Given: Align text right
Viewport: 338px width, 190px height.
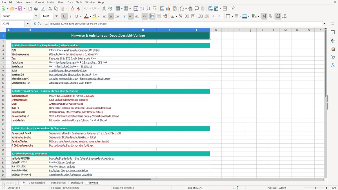Looking at the screenshot, I should pyautogui.click(x=117, y=16).
